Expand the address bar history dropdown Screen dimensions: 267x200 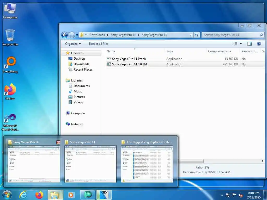click(191, 35)
